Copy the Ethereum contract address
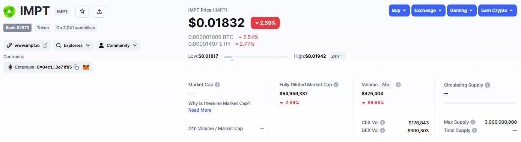The image size is (521, 142). tap(76, 67)
